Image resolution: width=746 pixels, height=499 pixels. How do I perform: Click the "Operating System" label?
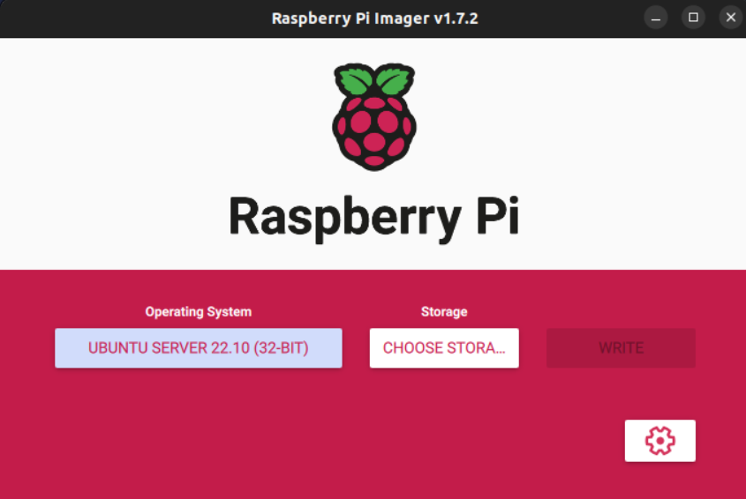tap(199, 312)
